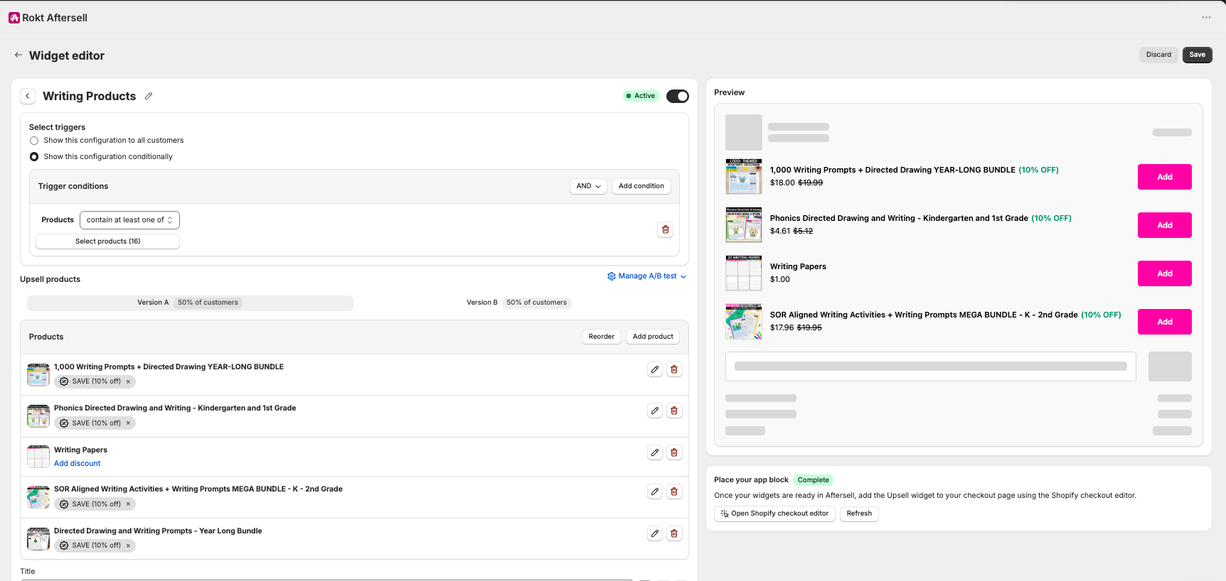This screenshot has height=581, width=1226.
Task: Switch to the Version B tab
Action: [518, 303]
